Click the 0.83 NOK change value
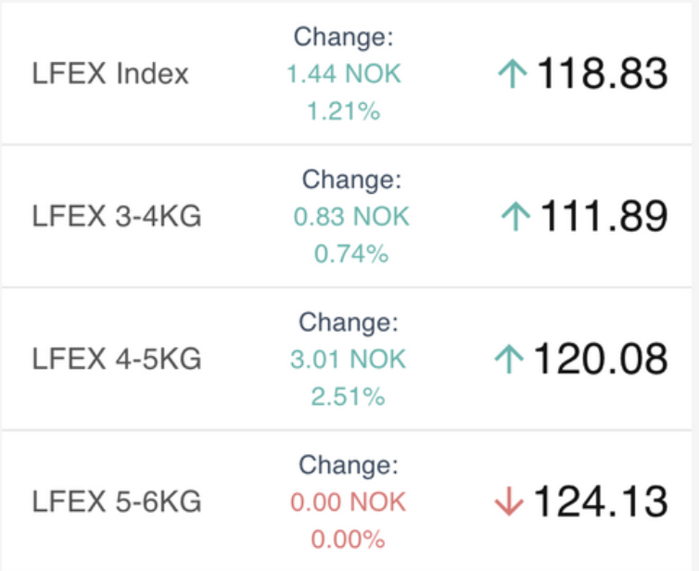The height and width of the screenshot is (571, 699). point(351,217)
